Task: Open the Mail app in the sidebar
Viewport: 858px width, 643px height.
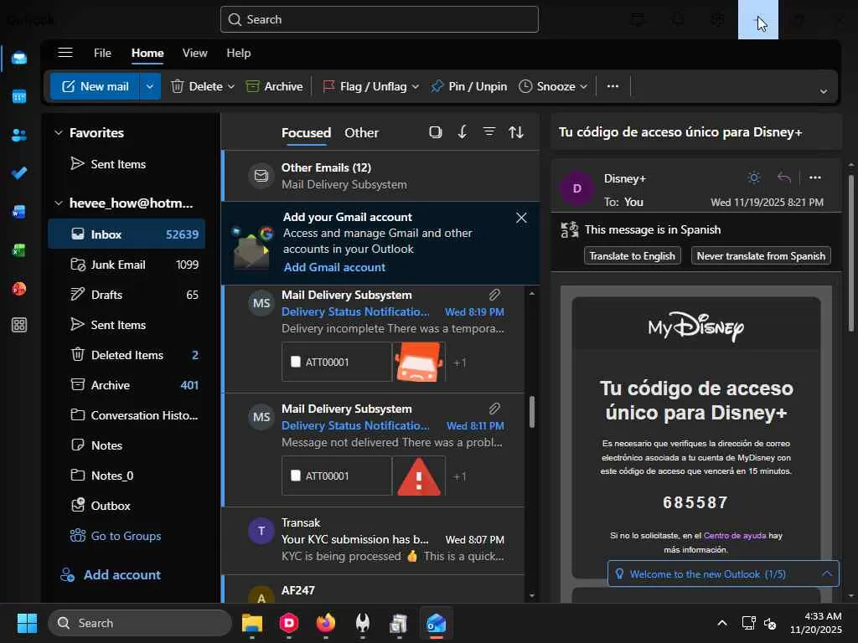Action: pyautogui.click(x=19, y=58)
